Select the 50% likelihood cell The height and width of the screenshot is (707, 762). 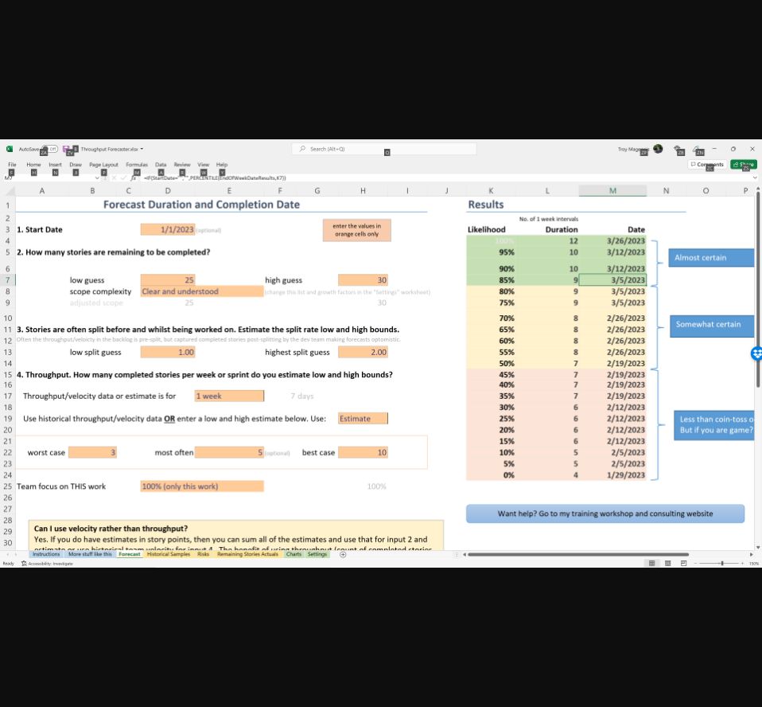click(491, 364)
